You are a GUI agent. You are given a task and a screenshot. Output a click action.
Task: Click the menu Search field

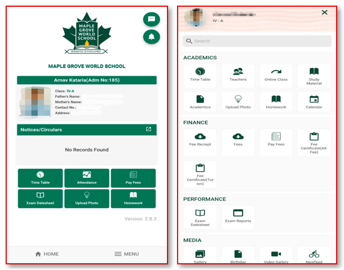(257, 41)
